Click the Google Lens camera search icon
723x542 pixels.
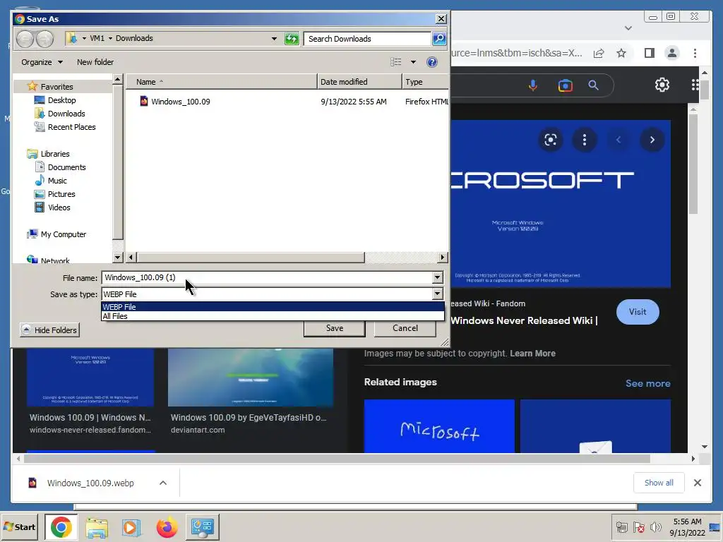pos(565,85)
